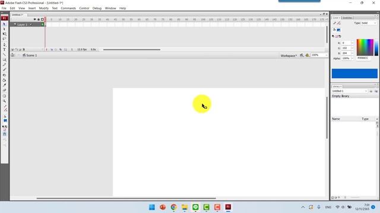This screenshot has height=213, width=380.
Task: Open the Modify menu
Action: pyautogui.click(x=44, y=8)
